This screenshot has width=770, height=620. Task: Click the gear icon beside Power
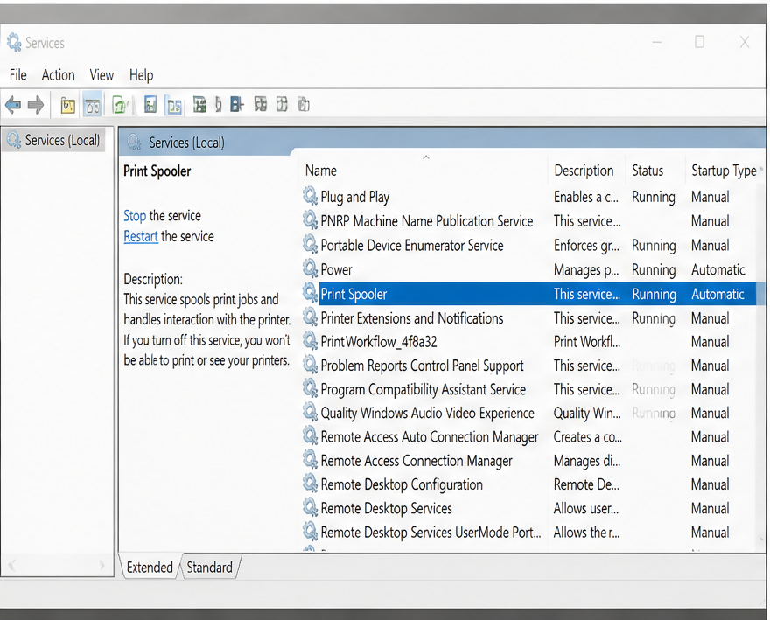pos(310,268)
